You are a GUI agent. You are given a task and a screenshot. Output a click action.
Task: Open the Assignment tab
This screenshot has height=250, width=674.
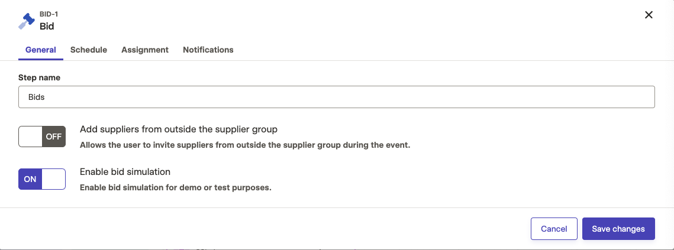145,50
